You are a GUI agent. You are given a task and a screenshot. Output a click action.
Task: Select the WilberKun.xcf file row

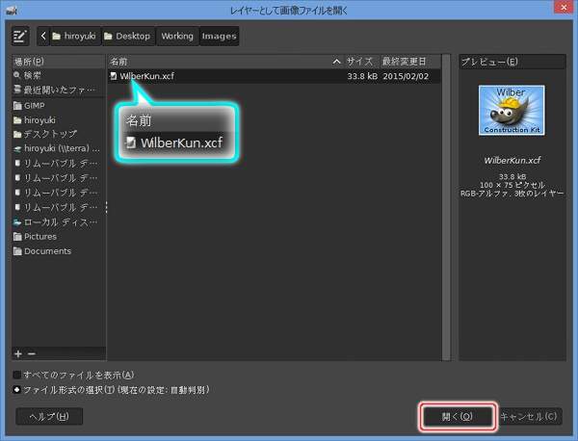pyautogui.click(x=275, y=76)
